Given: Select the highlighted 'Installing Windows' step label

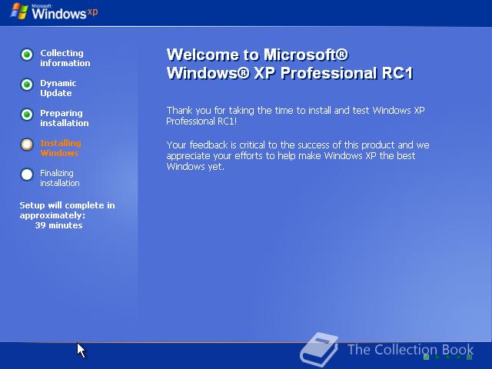Looking at the screenshot, I should [x=61, y=148].
